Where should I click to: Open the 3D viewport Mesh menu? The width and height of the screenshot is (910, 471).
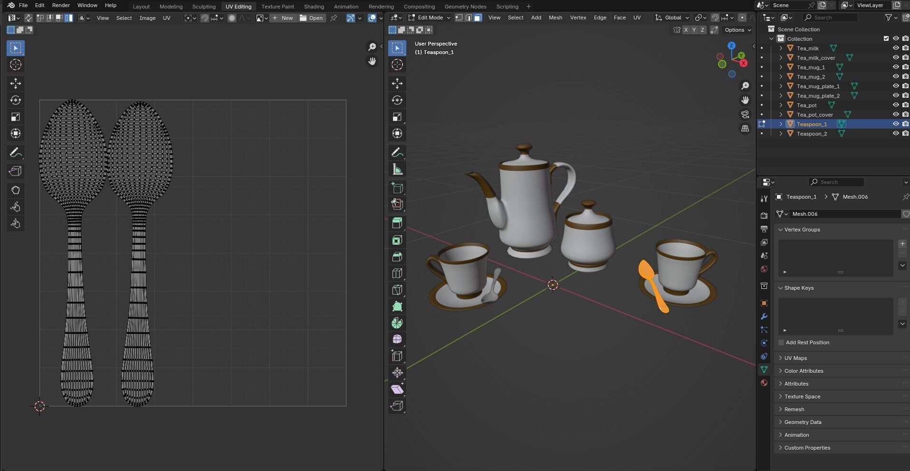coord(555,18)
